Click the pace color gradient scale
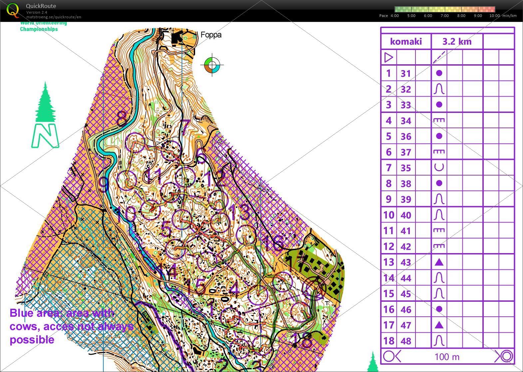 pyautogui.click(x=445, y=9)
